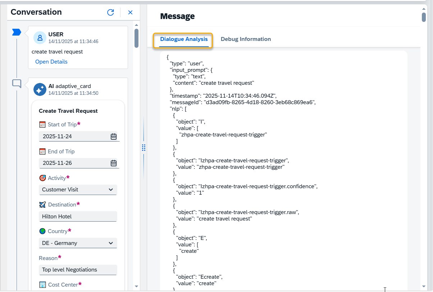Click the Destination airplane icon
Screen dimensions: 433x292
pyautogui.click(x=42, y=205)
